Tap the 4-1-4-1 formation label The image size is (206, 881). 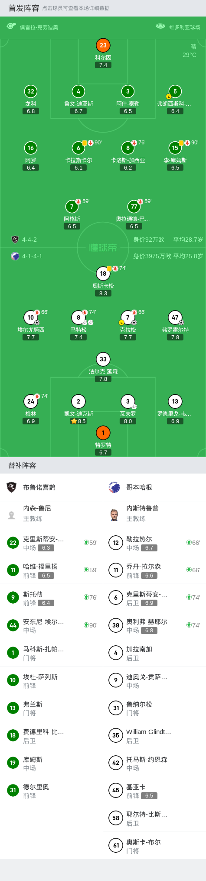[32, 256]
